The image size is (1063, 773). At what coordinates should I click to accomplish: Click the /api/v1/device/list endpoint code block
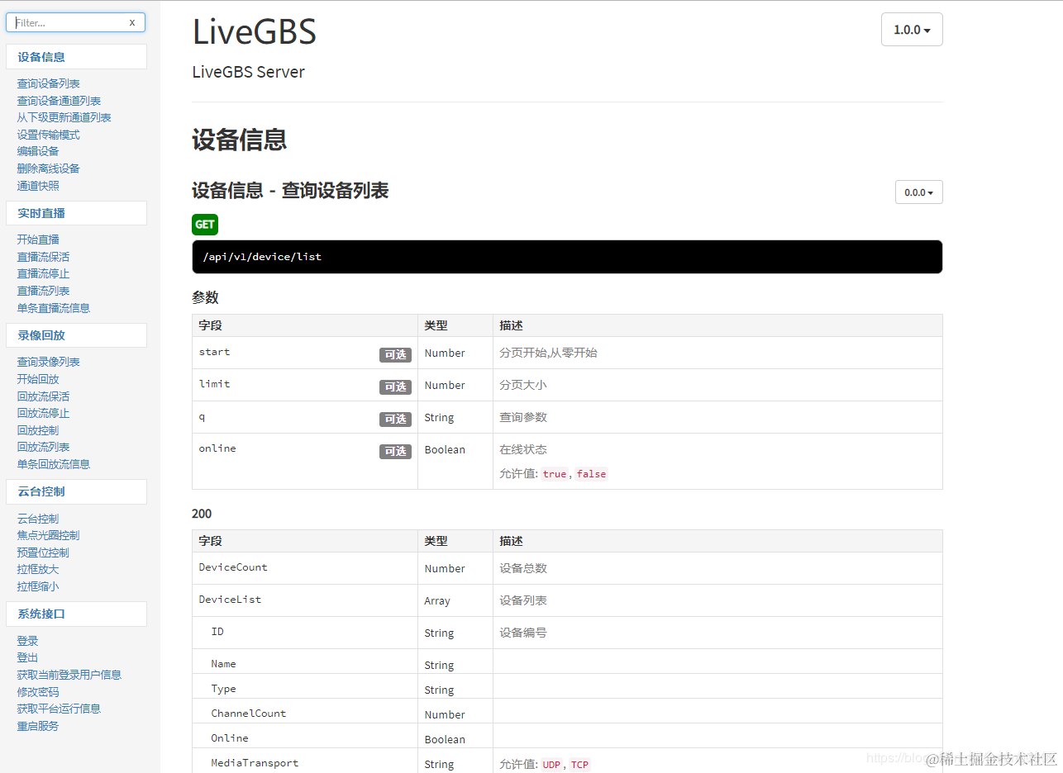(567, 257)
